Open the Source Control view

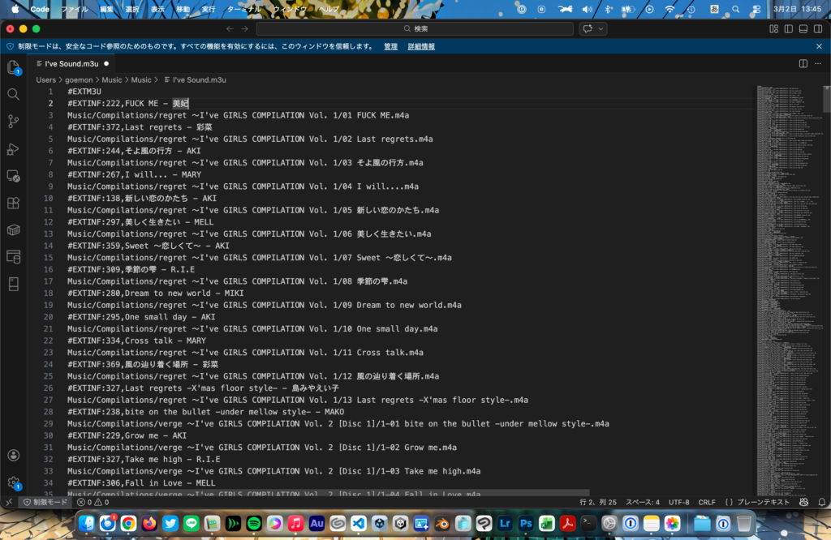pos(13,122)
